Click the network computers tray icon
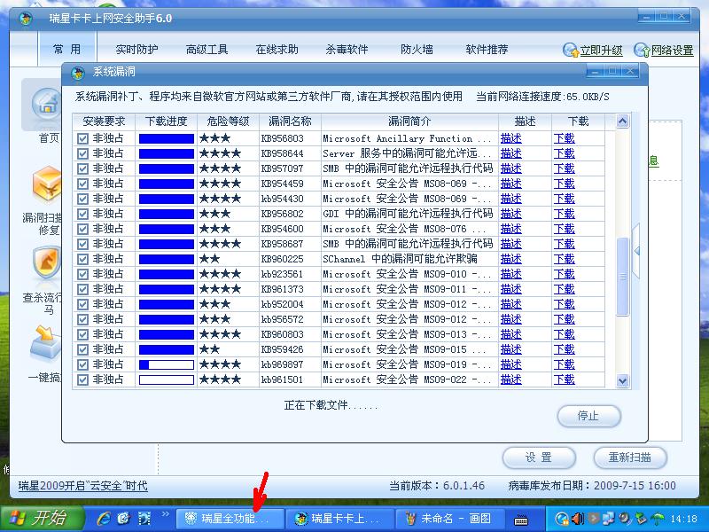 click(609, 518)
